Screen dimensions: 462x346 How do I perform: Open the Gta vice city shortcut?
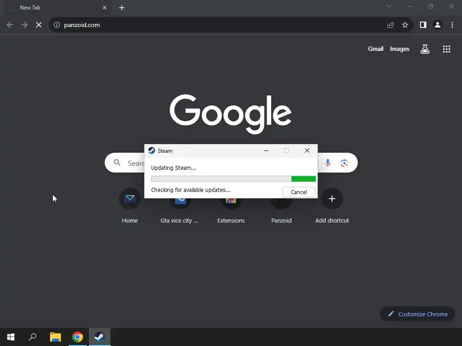180,206
